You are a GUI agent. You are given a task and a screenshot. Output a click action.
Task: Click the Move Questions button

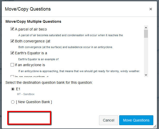(136, 120)
